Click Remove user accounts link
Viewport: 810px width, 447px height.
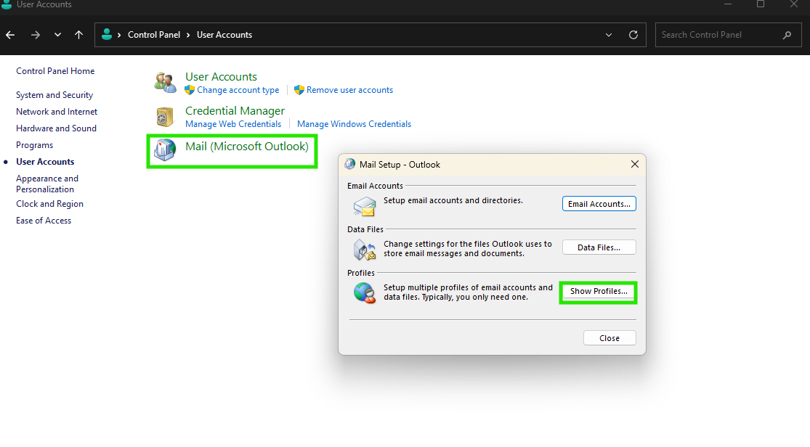click(349, 90)
